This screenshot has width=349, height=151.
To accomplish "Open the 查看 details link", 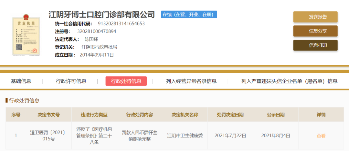I will click(321, 136).
